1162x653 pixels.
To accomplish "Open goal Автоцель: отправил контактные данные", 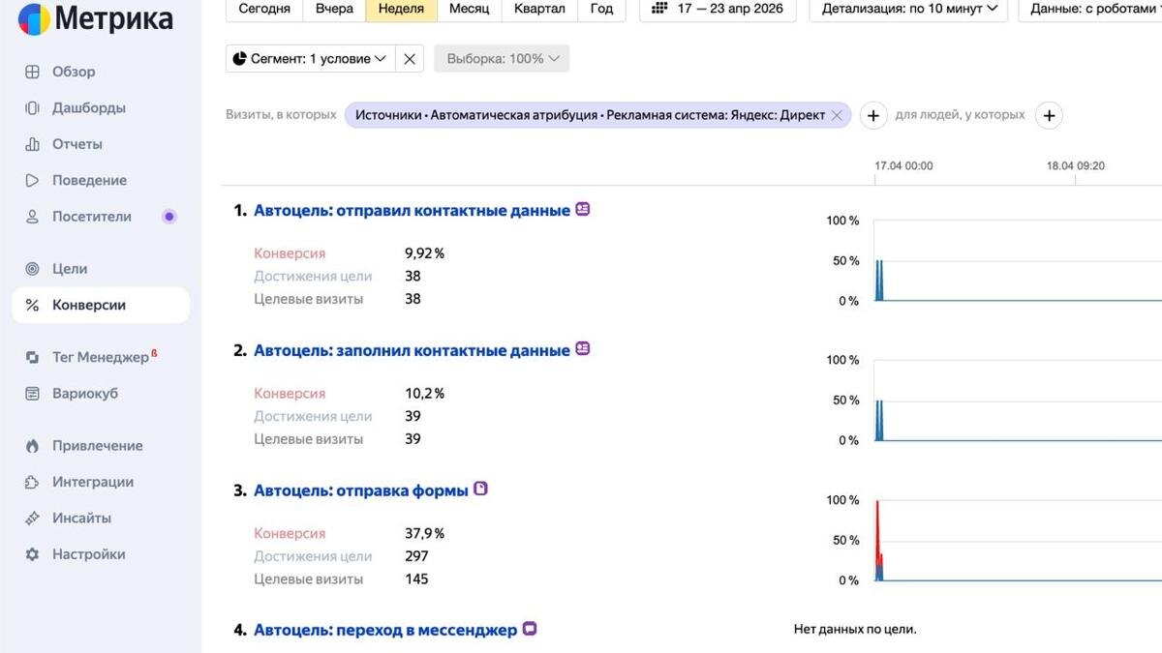I will point(412,210).
